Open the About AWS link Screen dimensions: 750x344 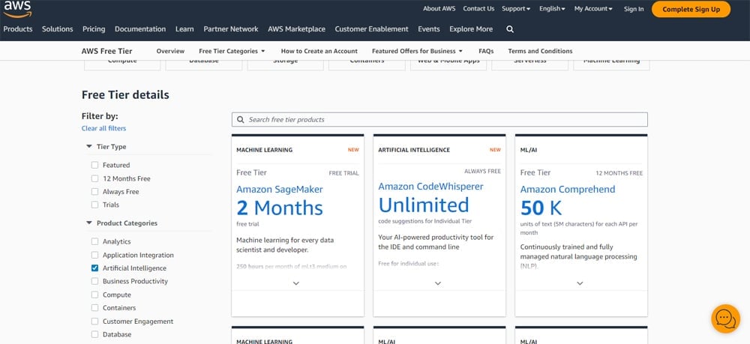(439, 8)
